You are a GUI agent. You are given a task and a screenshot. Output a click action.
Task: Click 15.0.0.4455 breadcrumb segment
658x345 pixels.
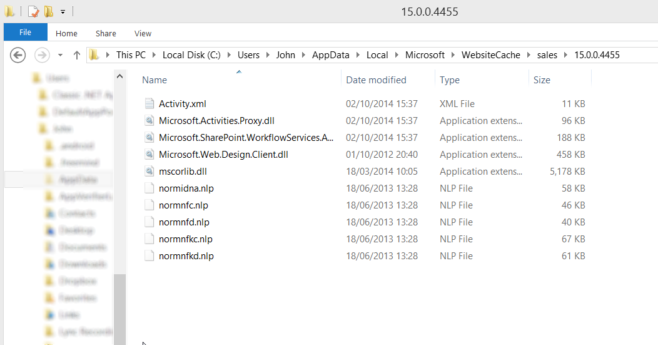pos(597,55)
